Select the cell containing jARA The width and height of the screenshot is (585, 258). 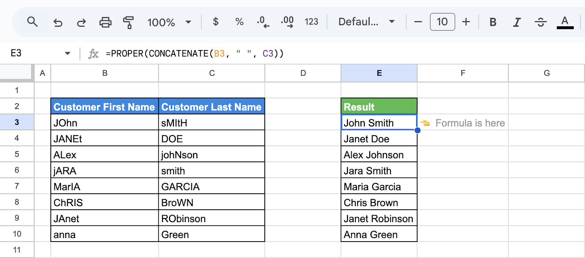coord(105,170)
